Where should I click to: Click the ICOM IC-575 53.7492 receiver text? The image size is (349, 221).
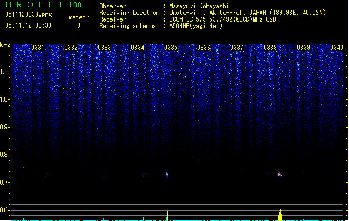222,19
